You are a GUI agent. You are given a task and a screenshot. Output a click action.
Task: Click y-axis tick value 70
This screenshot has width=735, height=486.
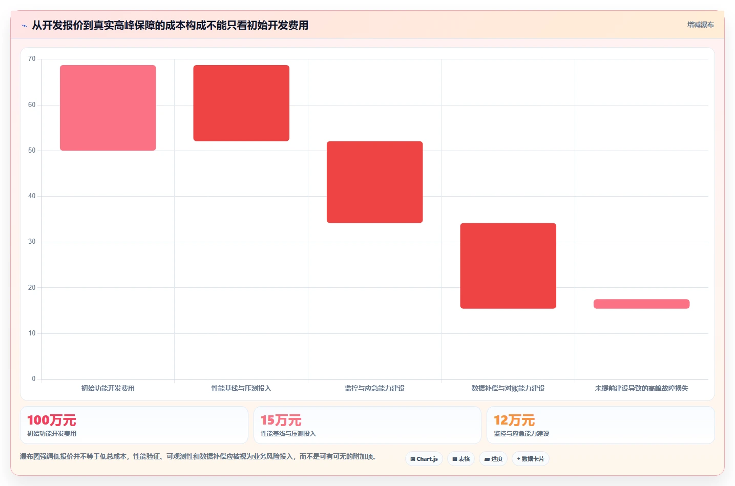[32, 59]
